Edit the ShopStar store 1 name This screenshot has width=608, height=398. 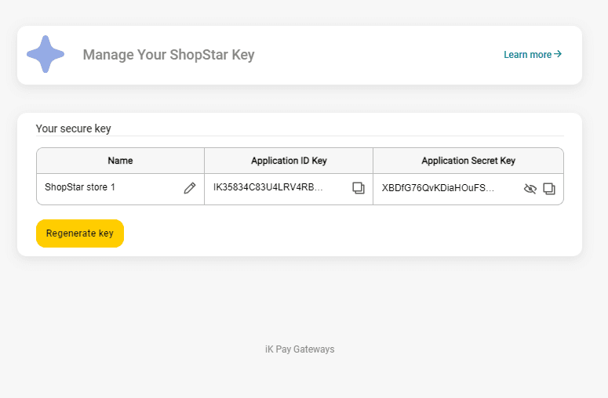click(x=190, y=188)
